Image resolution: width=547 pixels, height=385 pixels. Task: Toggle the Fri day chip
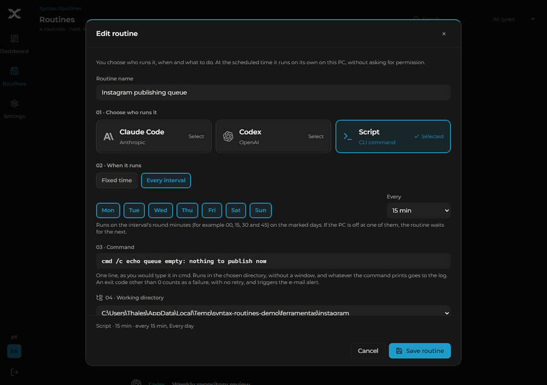coord(212,210)
